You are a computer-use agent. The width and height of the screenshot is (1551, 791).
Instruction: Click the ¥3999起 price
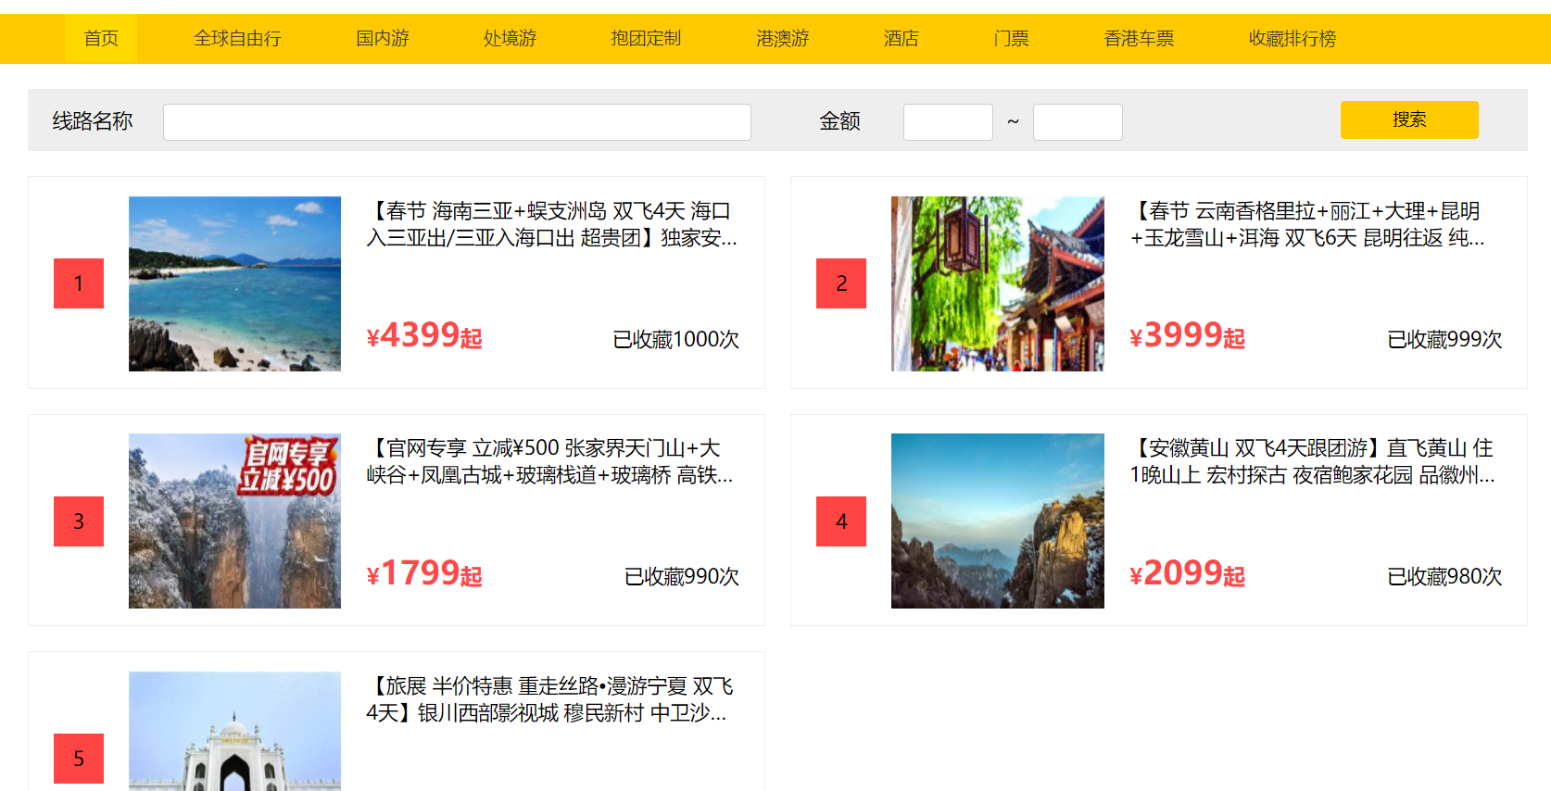[x=1187, y=335]
